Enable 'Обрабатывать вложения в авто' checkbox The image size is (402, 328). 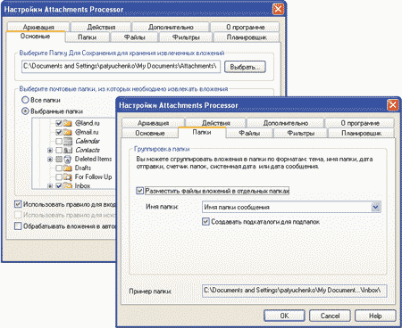coord(18,226)
